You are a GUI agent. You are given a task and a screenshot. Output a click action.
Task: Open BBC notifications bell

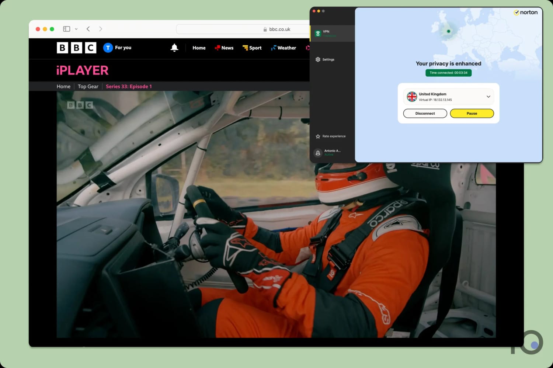pos(174,48)
